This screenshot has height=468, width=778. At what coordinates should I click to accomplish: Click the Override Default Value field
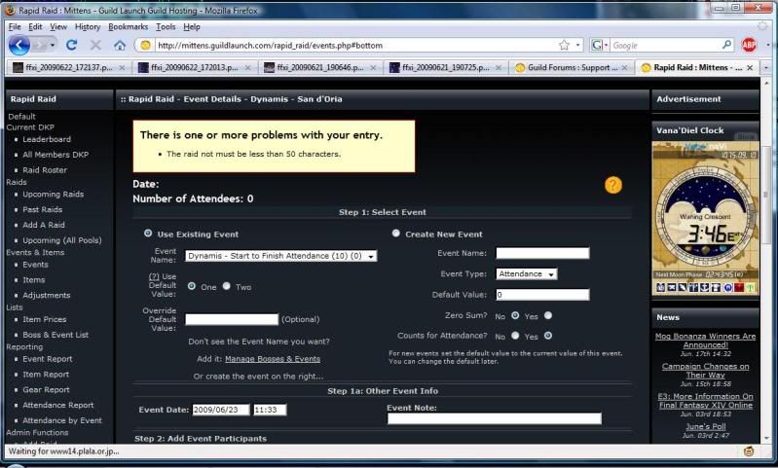[x=232, y=319]
